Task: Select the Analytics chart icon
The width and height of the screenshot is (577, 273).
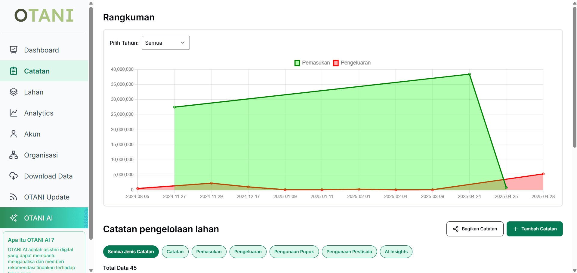Action: [x=14, y=113]
